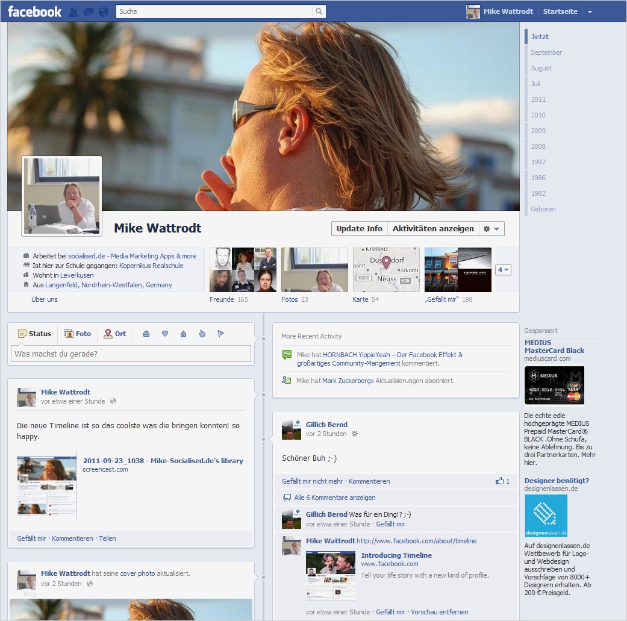Open notifications globe icon in top bar

104,12
